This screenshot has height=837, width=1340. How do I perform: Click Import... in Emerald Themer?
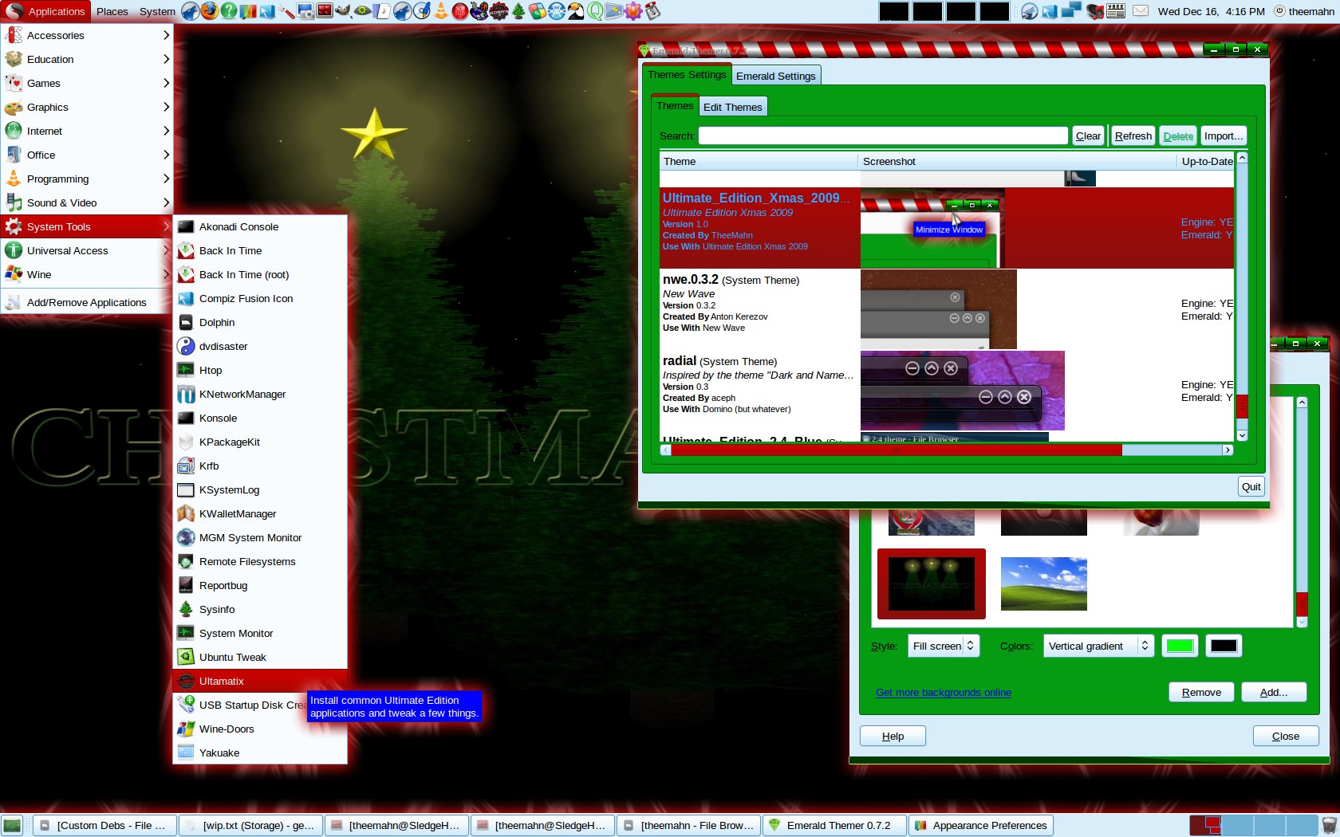click(1223, 136)
